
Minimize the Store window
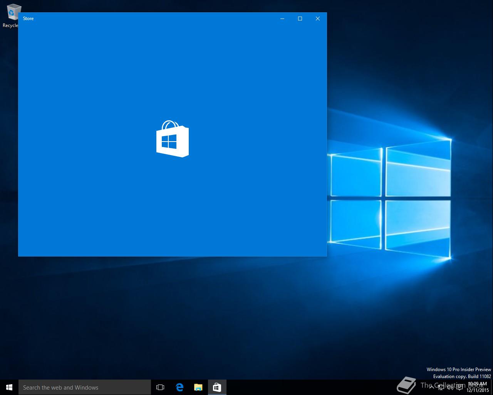point(282,19)
